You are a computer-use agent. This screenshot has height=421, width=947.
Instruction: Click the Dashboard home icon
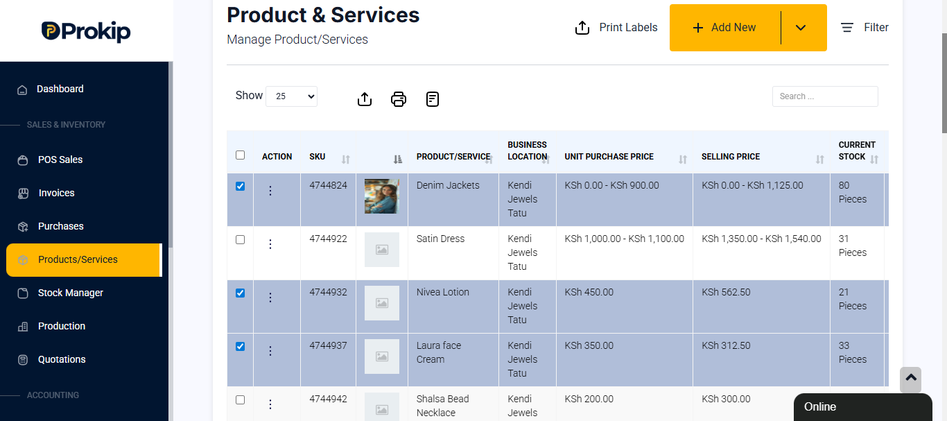pyautogui.click(x=22, y=89)
